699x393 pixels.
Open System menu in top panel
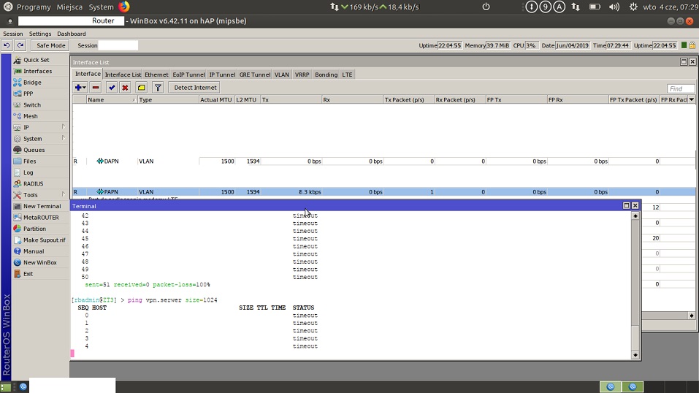pos(102,7)
